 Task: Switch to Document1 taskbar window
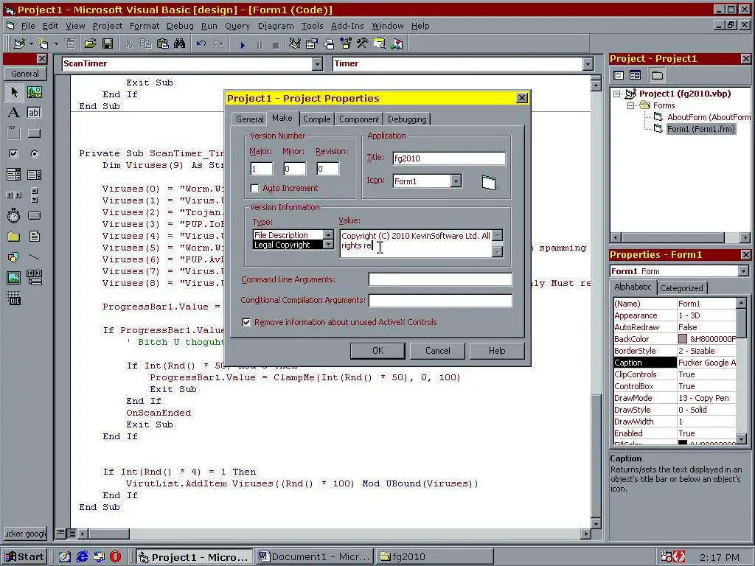pos(314,557)
